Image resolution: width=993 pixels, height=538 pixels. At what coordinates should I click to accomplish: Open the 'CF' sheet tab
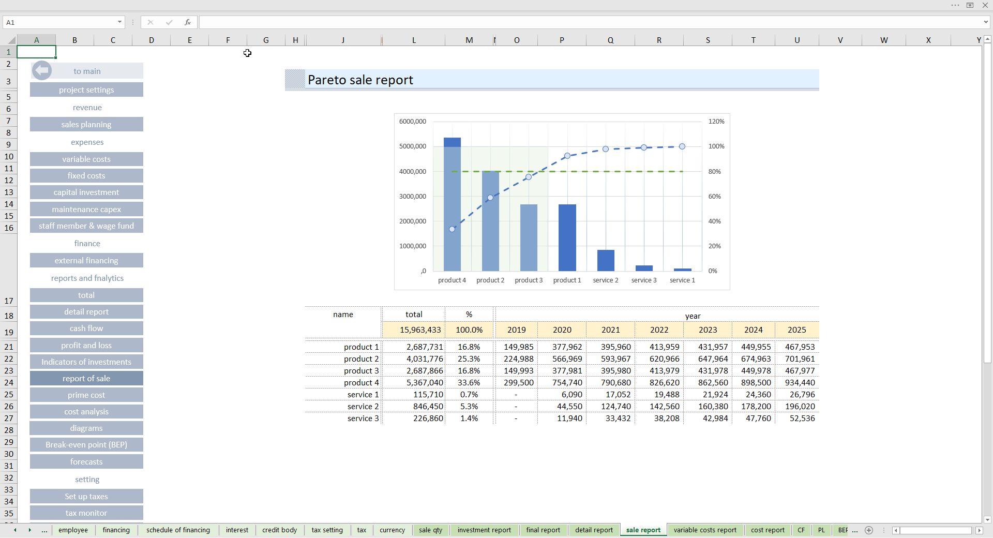click(801, 530)
